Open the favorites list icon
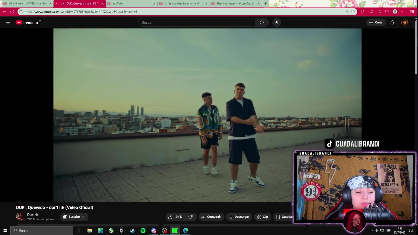This screenshot has height=235, width=418. [x=379, y=12]
